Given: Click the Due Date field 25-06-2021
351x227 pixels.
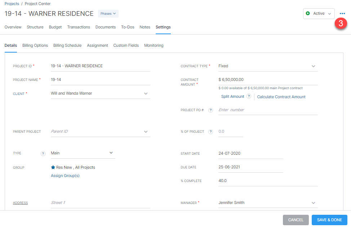Looking at the screenshot, I should [251, 167].
